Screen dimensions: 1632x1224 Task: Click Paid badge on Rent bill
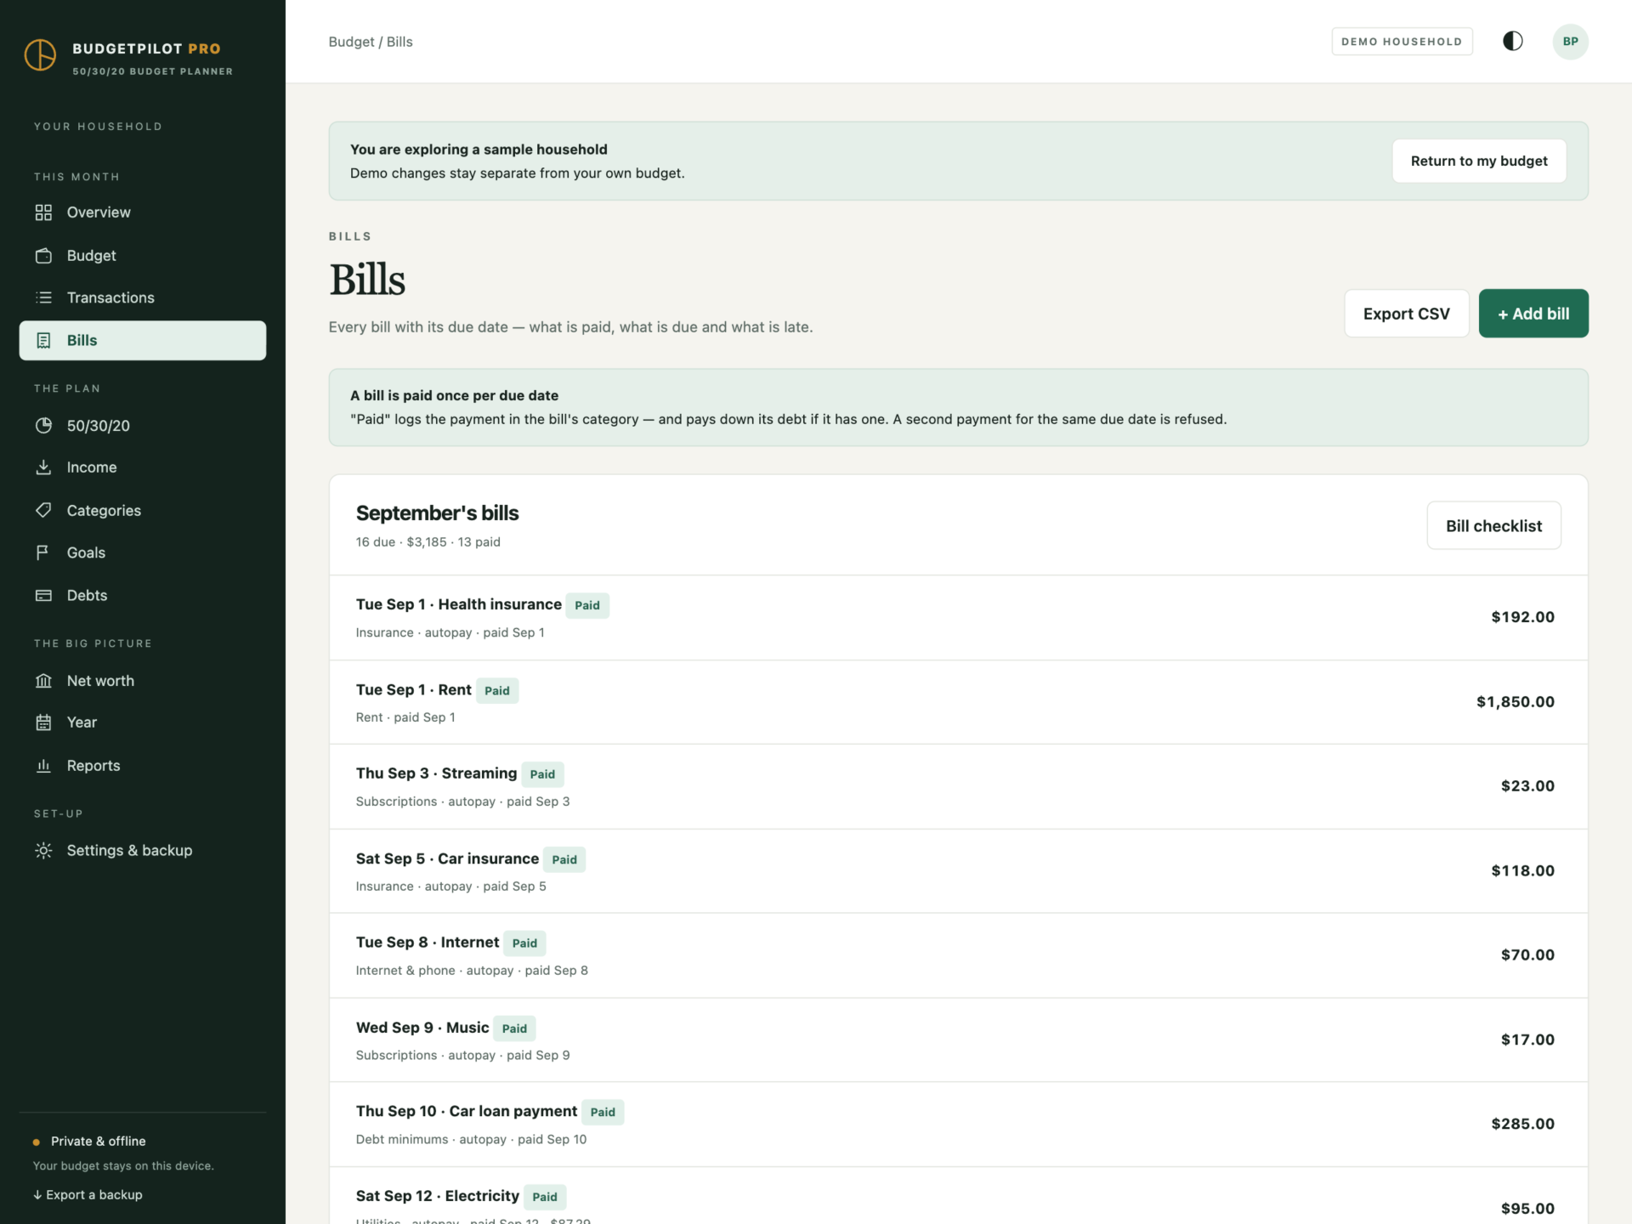coord(497,690)
